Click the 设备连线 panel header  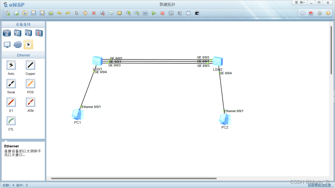point(23,24)
